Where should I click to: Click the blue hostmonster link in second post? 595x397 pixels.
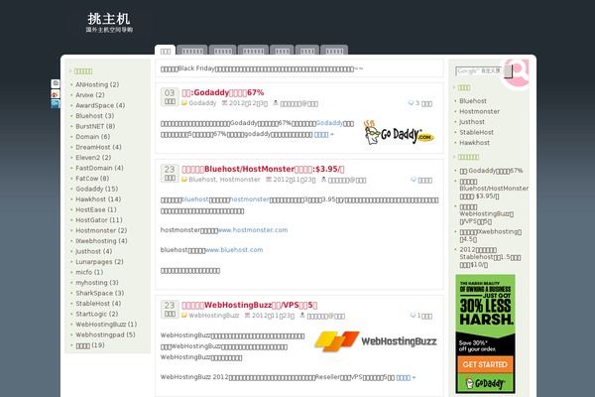tap(250, 199)
